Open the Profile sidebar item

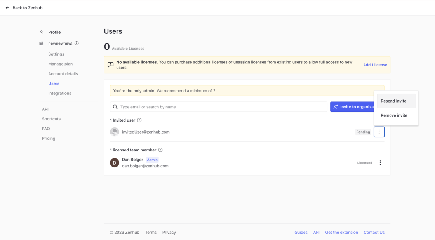54,32
